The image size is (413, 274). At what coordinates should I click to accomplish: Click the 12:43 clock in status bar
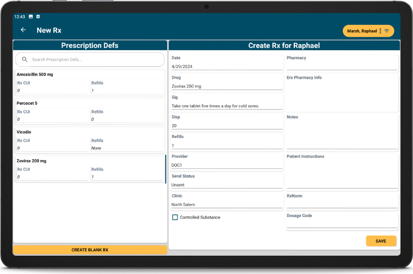pos(19,17)
